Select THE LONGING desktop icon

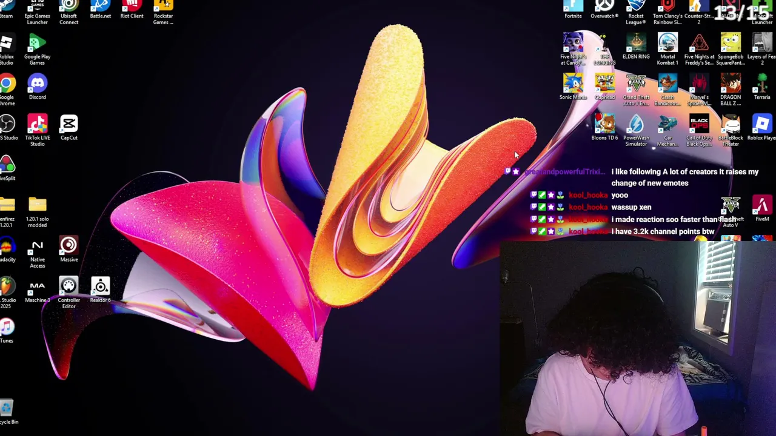(604, 50)
